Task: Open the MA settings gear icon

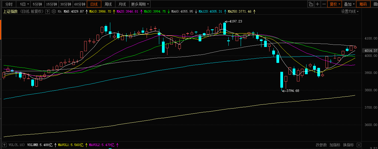Action: pyautogui.click(x=54, y=11)
